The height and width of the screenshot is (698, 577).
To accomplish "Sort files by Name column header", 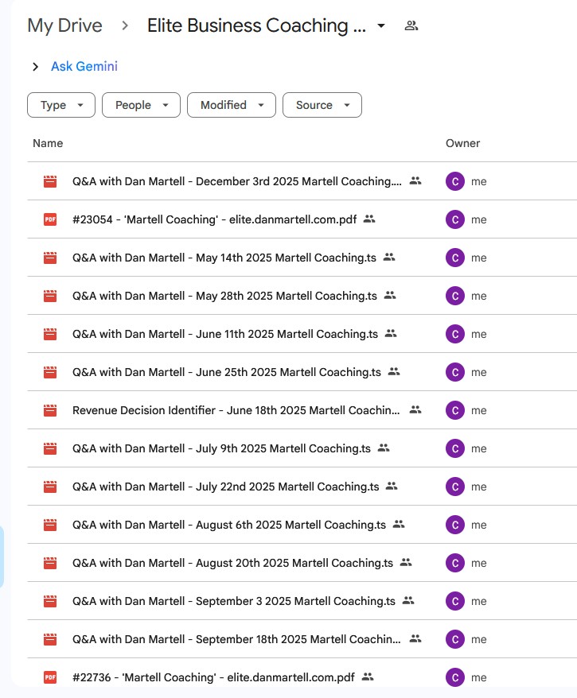I will pos(48,143).
